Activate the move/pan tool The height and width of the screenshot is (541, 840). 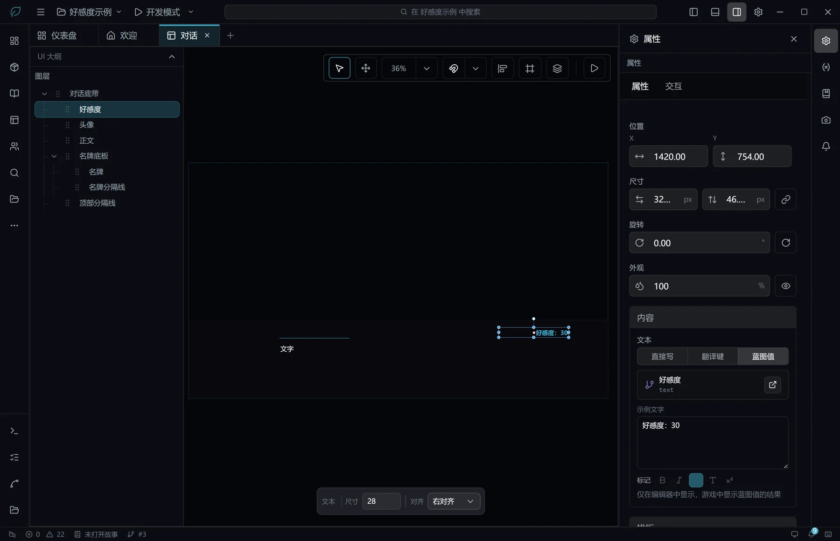366,69
